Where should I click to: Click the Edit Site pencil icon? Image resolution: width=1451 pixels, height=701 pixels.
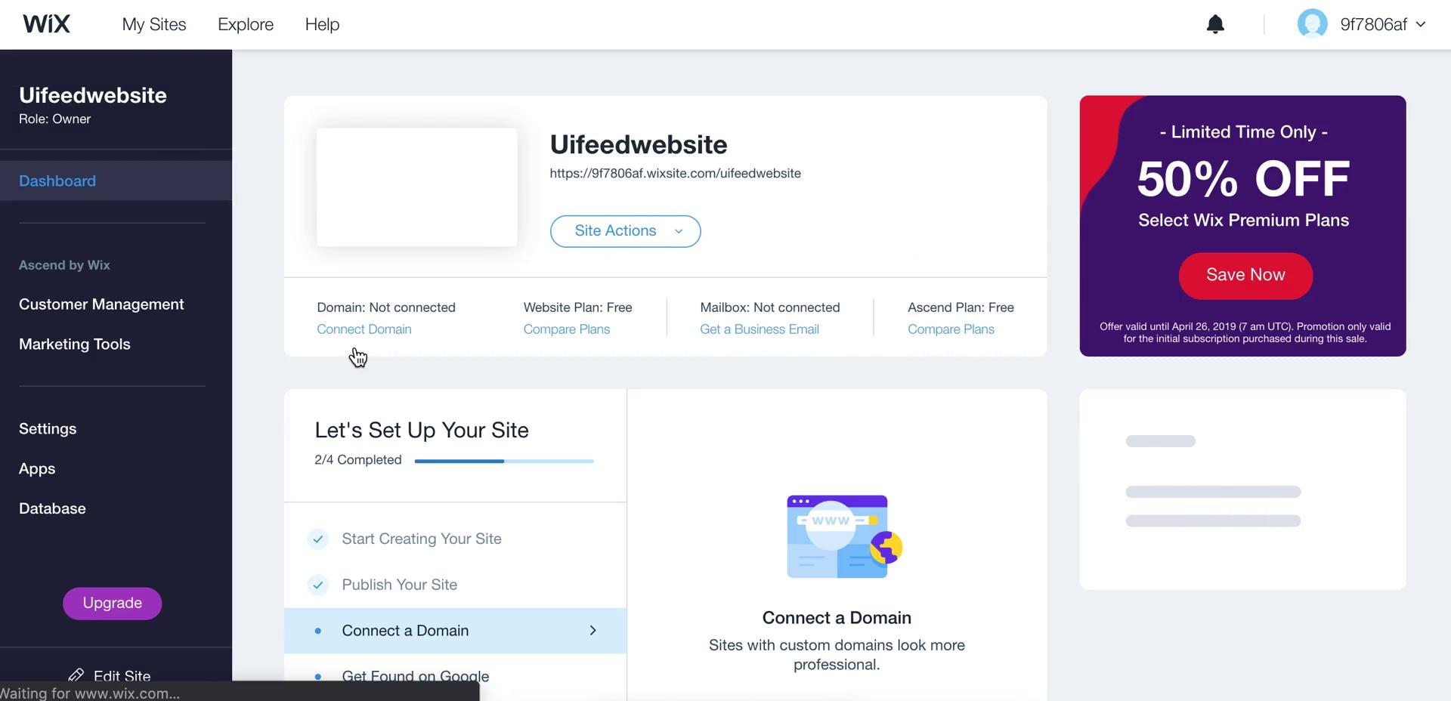pos(76,675)
